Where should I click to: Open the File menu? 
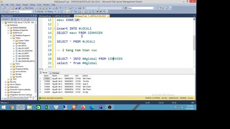click(x=3, y=5)
